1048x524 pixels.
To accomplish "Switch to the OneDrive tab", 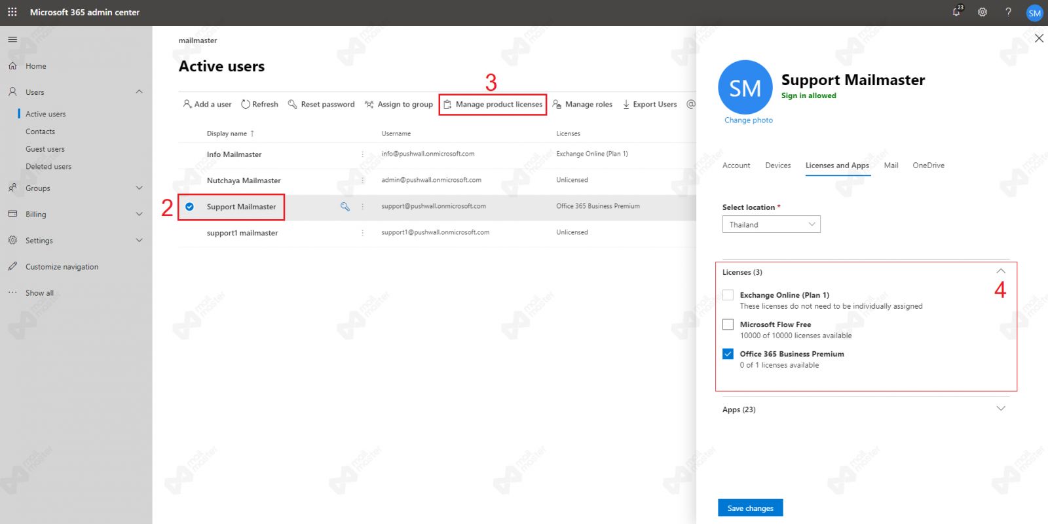I will [x=928, y=166].
